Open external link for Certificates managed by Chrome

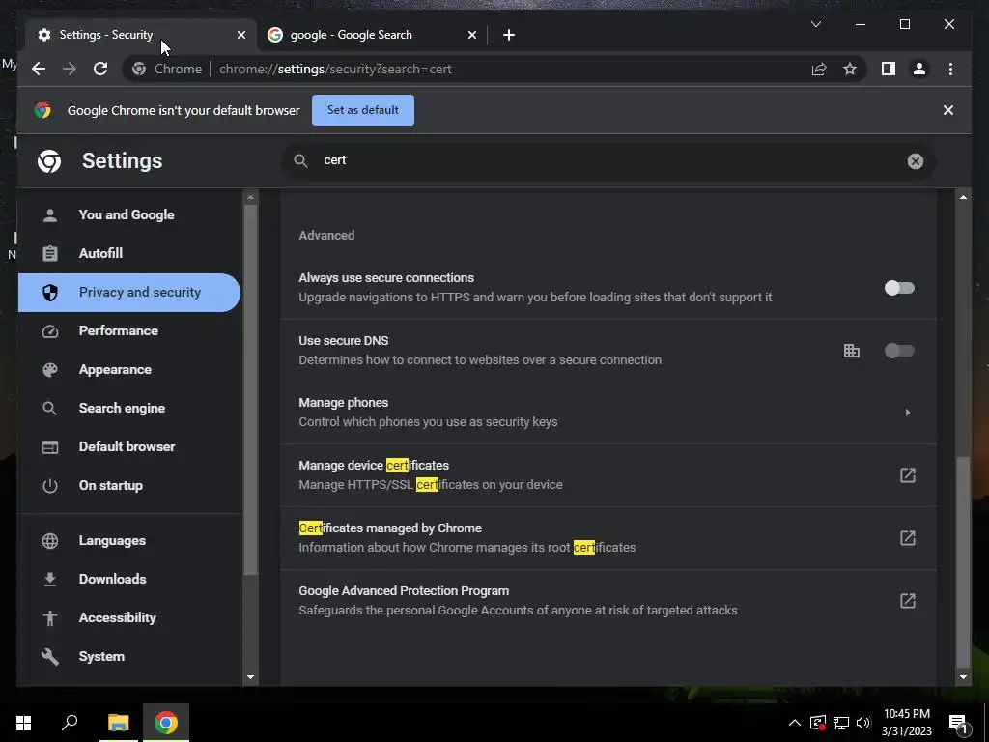point(907,537)
